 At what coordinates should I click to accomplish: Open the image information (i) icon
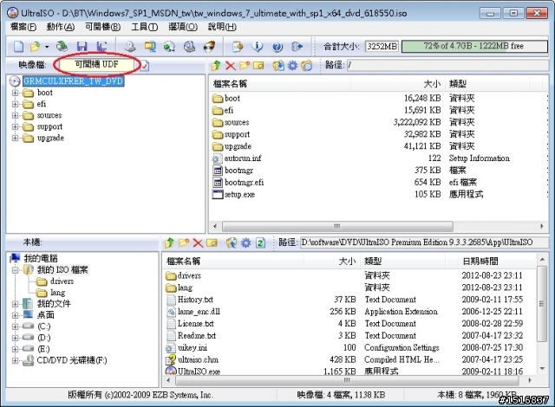point(258,46)
